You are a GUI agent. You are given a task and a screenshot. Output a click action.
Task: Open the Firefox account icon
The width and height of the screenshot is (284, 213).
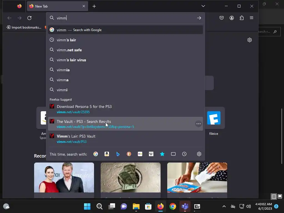232,18
